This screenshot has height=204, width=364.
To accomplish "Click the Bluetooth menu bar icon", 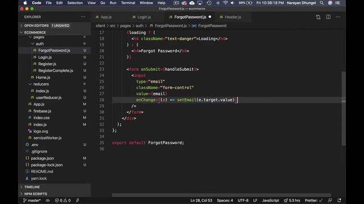I will coord(218,3).
